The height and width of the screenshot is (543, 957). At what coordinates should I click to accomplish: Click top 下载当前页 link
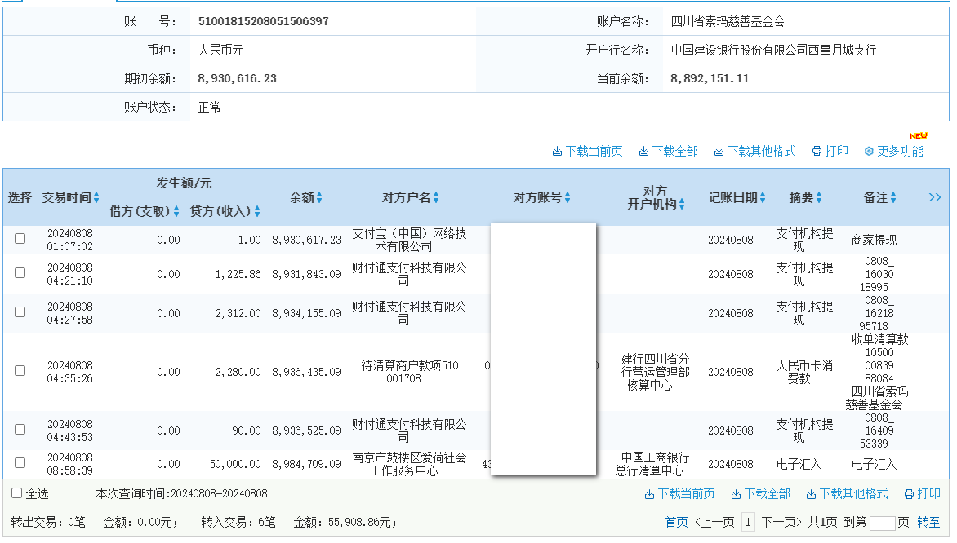pos(587,151)
